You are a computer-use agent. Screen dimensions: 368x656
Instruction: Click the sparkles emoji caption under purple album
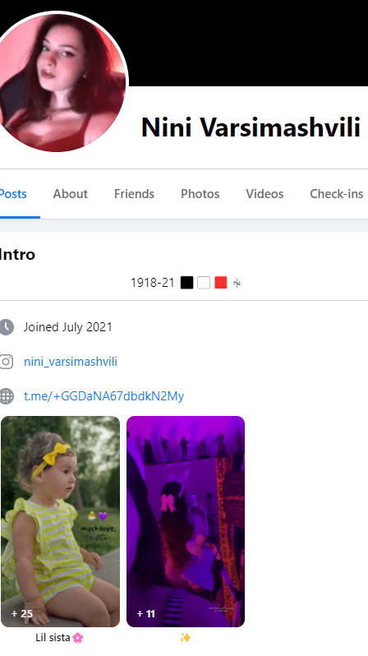click(186, 638)
